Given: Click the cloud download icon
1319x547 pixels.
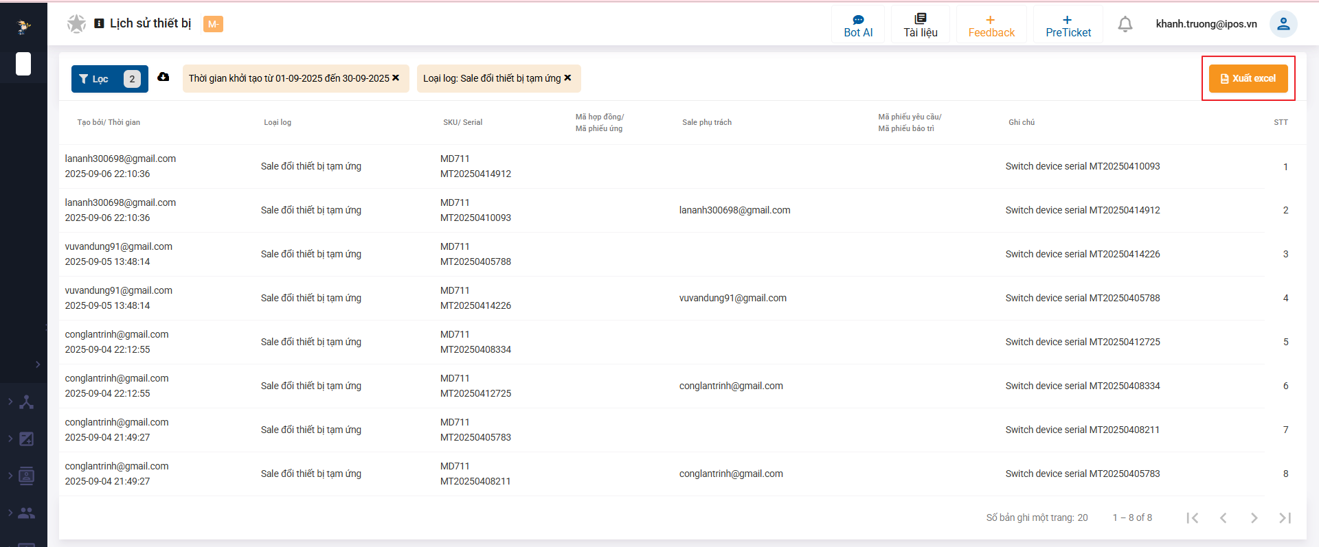Looking at the screenshot, I should pyautogui.click(x=164, y=77).
